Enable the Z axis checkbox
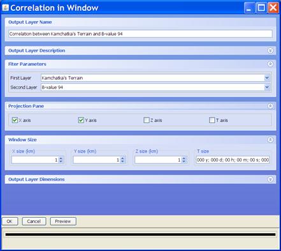281x251 pixels. coord(147,120)
